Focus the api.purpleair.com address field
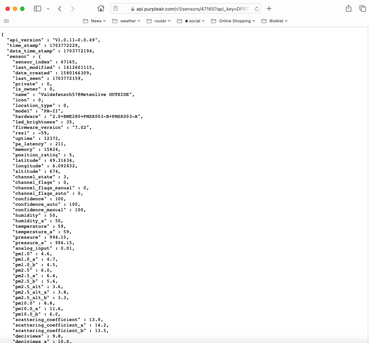 point(185,9)
